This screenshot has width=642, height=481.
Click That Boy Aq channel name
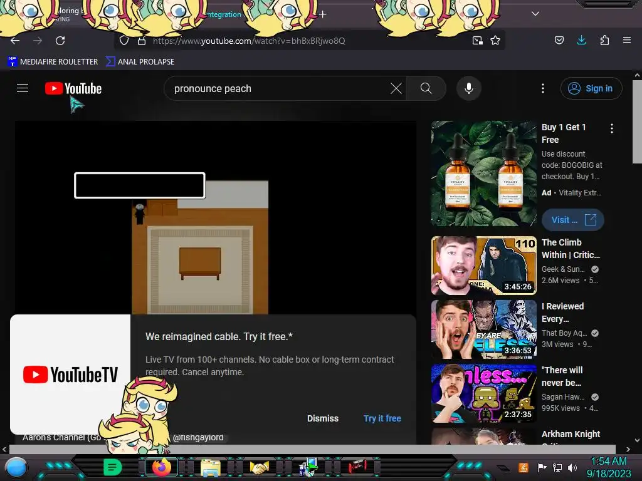coord(564,333)
